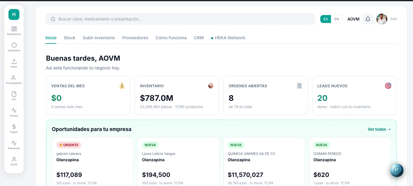Go to Inventario in the sidebar
The width and height of the screenshot is (413, 186).
(x=14, y=47)
